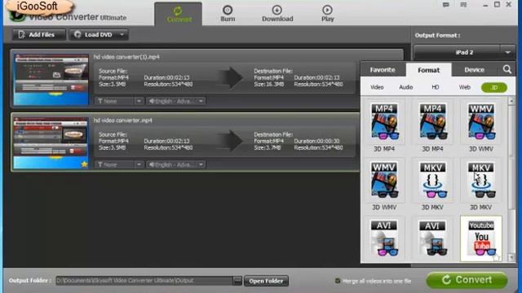522x293 pixels.
Task: Choose the second 3D MP4 format icon
Action: [x=432, y=121]
